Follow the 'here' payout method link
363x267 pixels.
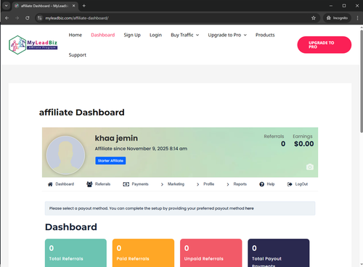250,208
